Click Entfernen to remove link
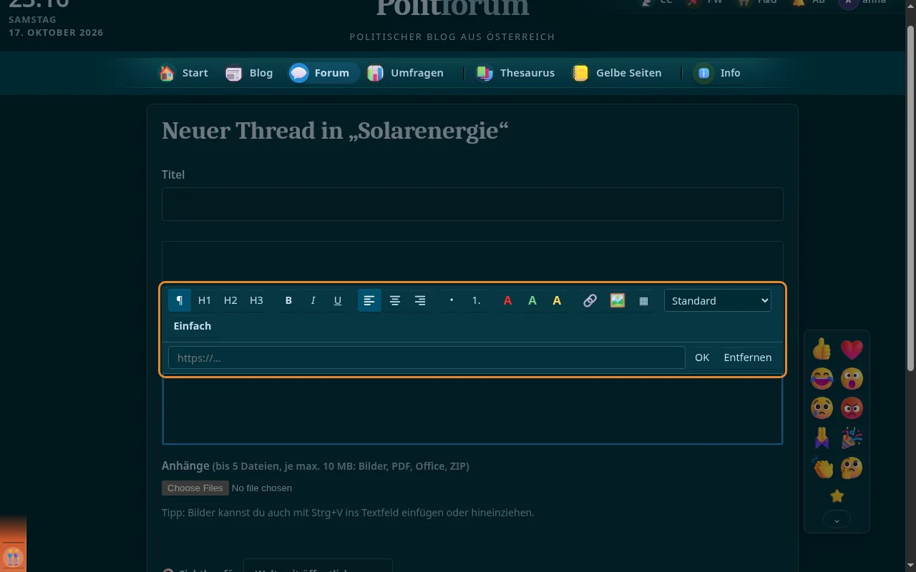 [x=748, y=357]
